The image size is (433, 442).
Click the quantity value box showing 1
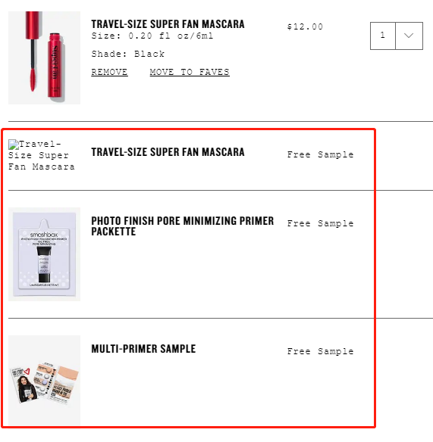[383, 36]
